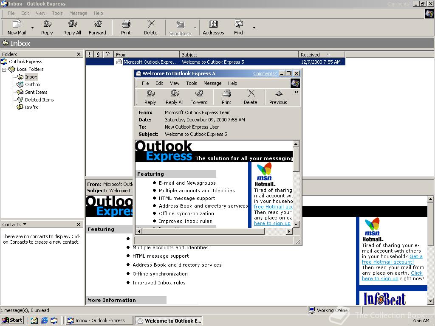Open Message menu in message window
Image resolution: width=435 pixels, height=326 pixels.
tap(212, 83)
